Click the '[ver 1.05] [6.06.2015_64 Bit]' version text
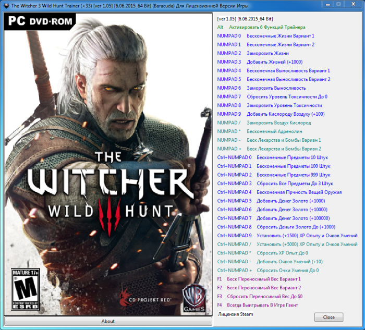Screen dimensions: 365x330 (x=245, y=19)
